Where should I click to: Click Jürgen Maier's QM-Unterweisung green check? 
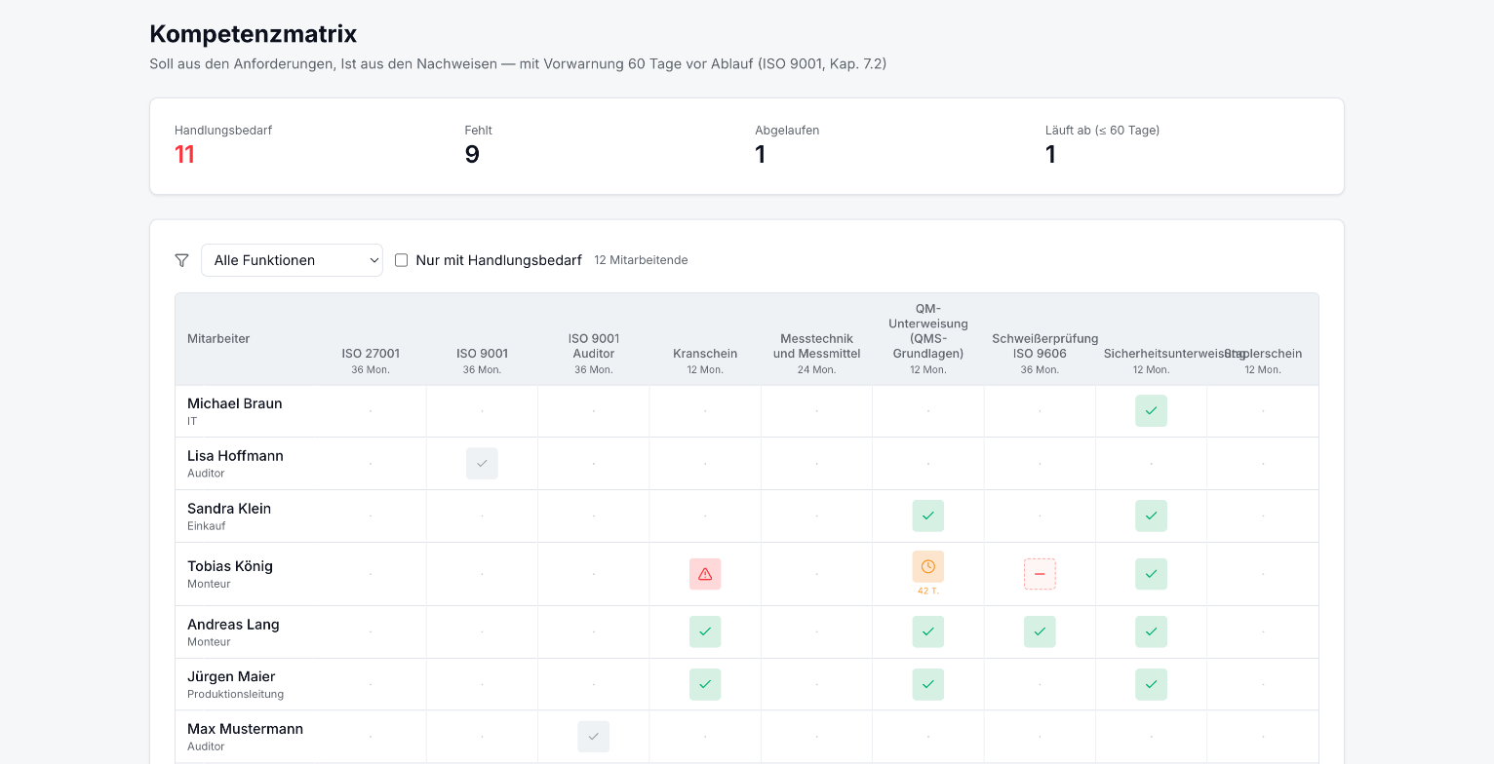pyautogui.click(x=928, y=684)
